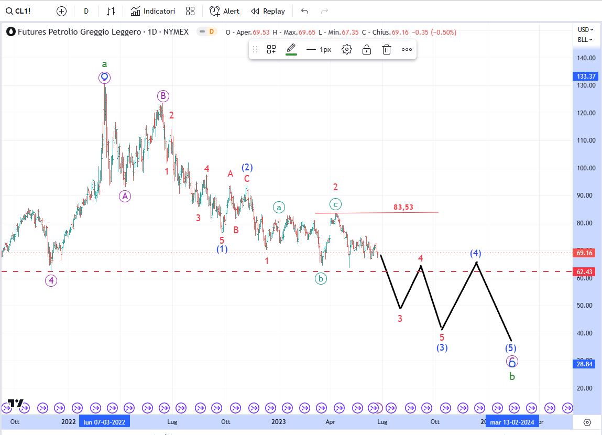
Task: Lock the selected drawing
Action: click(367, 50)
